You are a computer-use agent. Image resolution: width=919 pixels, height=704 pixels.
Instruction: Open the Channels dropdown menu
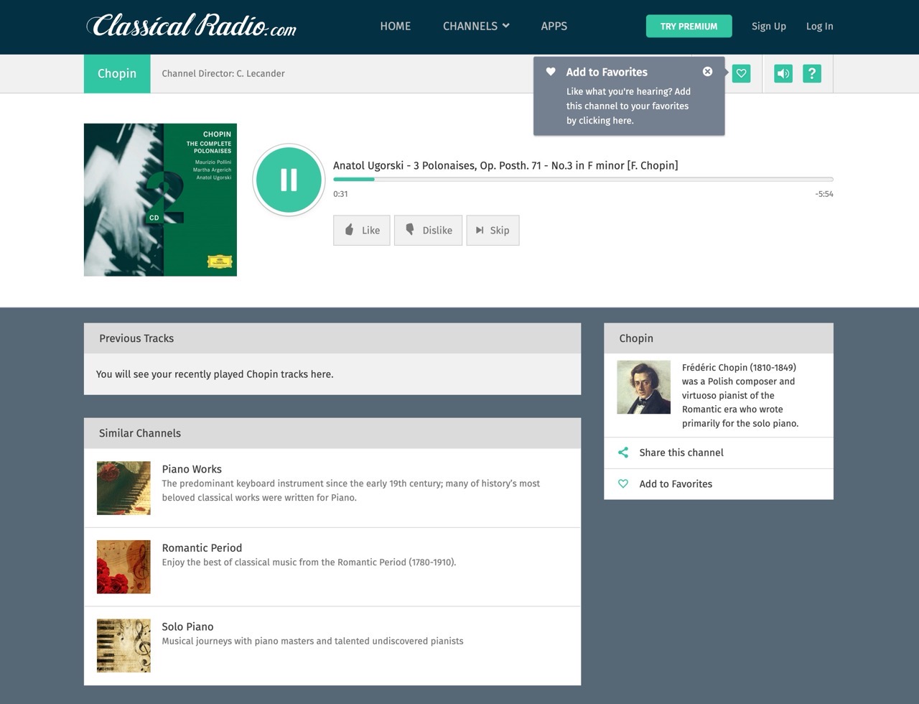[476, 26]
